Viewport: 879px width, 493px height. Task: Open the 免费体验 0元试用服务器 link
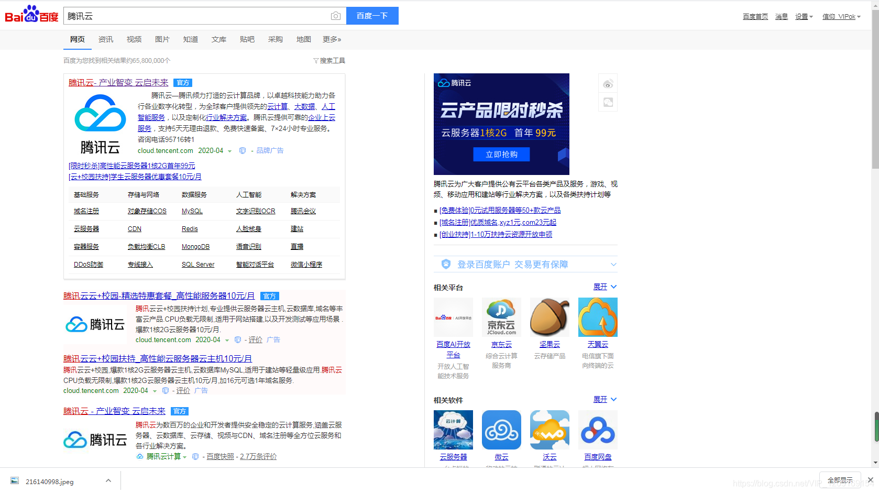tap(500, 210)
